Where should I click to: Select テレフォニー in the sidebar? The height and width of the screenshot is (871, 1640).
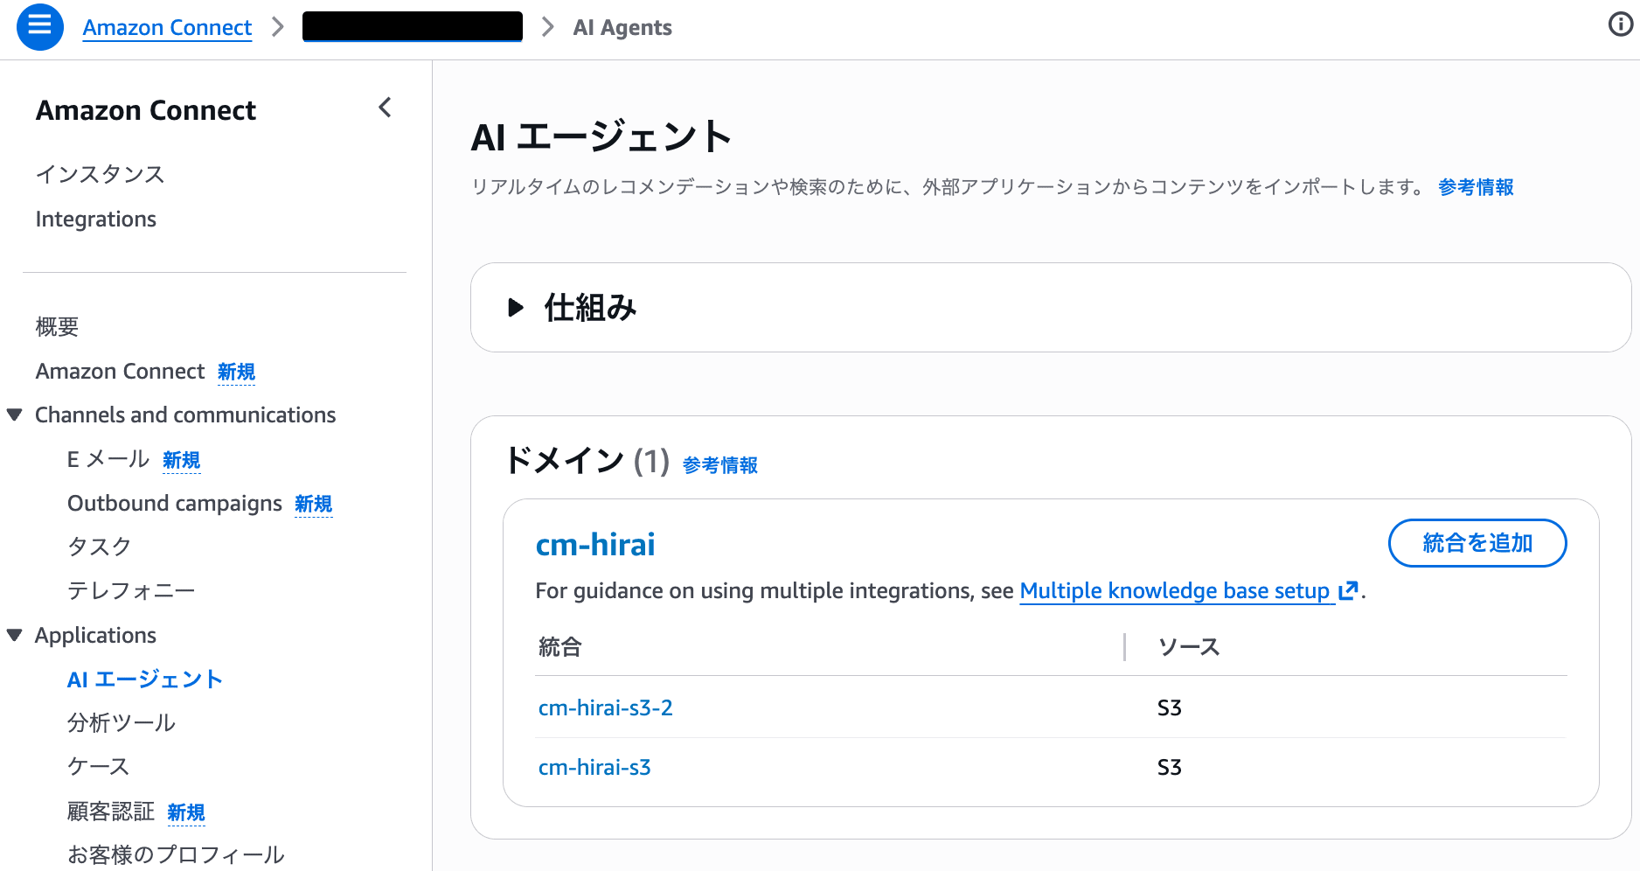132,590
